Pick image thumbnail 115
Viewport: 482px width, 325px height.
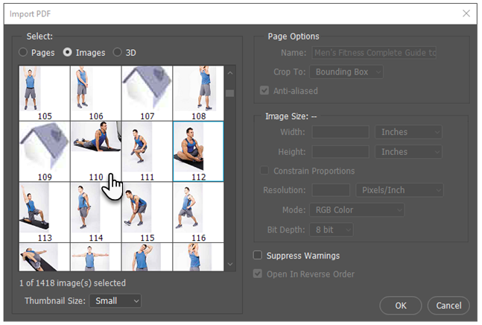(x=147, y=207)
